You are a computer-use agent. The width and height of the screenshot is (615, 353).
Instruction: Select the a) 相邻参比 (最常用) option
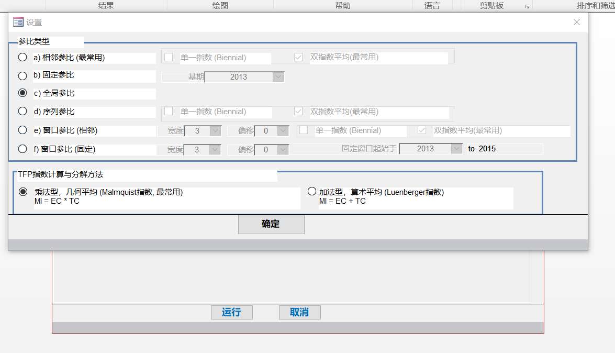(x=22, y=58)
